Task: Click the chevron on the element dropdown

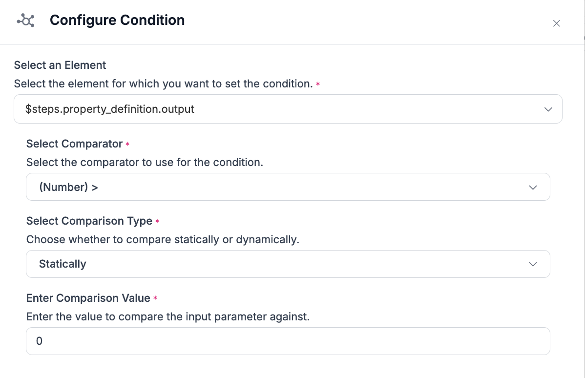Action: click(548, 109)
